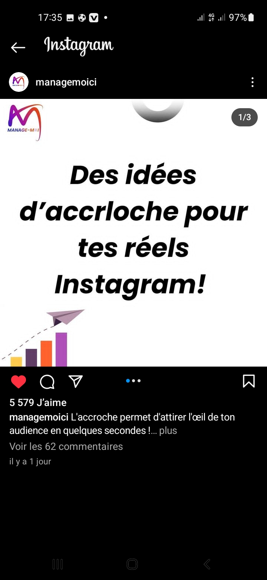Tap the carousel image with "Des idées d'accroche"
This screenshot has height=580, width=267.
pyautogui.click(x=133, y=233)
